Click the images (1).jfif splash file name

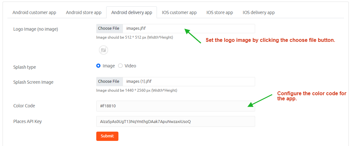(x=141, y=81)
